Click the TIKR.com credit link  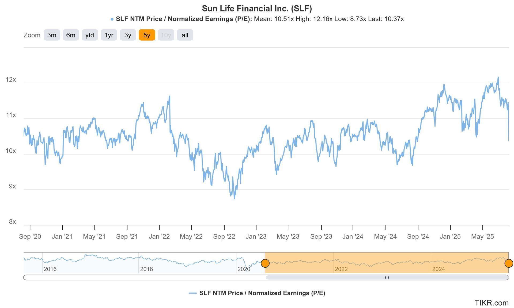(491, 303)
